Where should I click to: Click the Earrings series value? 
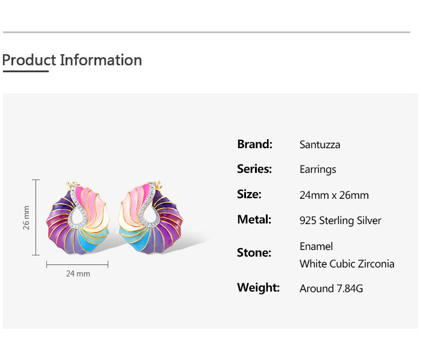[x=318, y=169]
